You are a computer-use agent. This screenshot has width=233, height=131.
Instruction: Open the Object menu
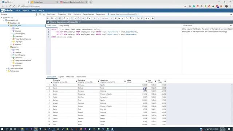[25, 11]
